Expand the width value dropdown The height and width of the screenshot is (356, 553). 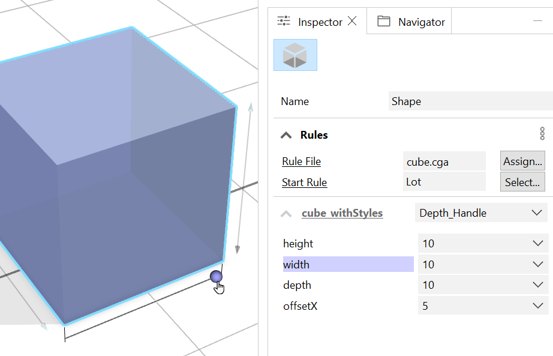(x=537, y=265)
